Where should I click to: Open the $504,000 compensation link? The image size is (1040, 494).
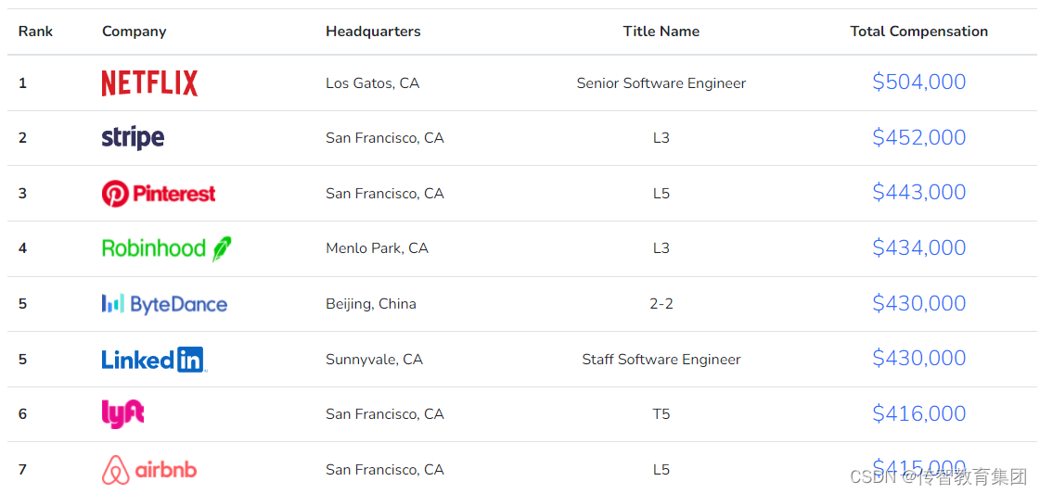919,82
